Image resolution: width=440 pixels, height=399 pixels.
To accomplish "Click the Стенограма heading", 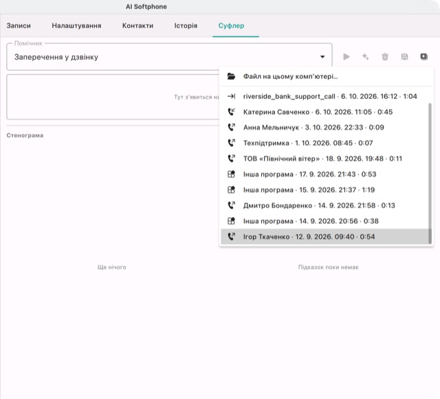I will tap(25, 135).
